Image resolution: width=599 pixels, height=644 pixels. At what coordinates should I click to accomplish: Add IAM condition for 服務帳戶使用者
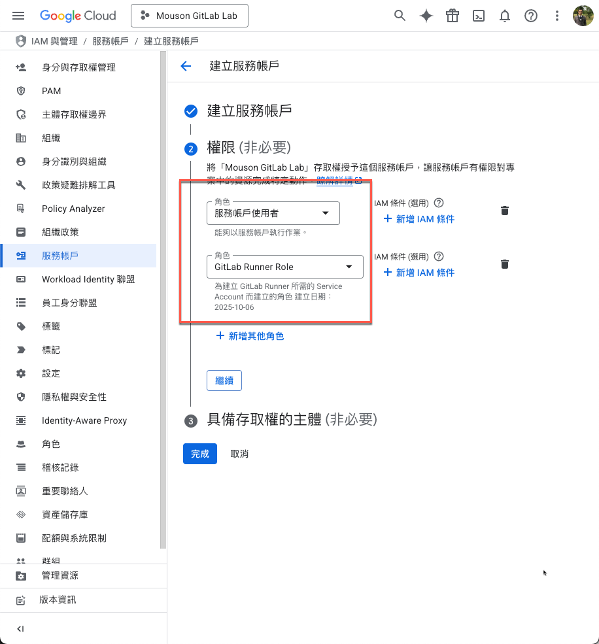[x=419, y=219]
